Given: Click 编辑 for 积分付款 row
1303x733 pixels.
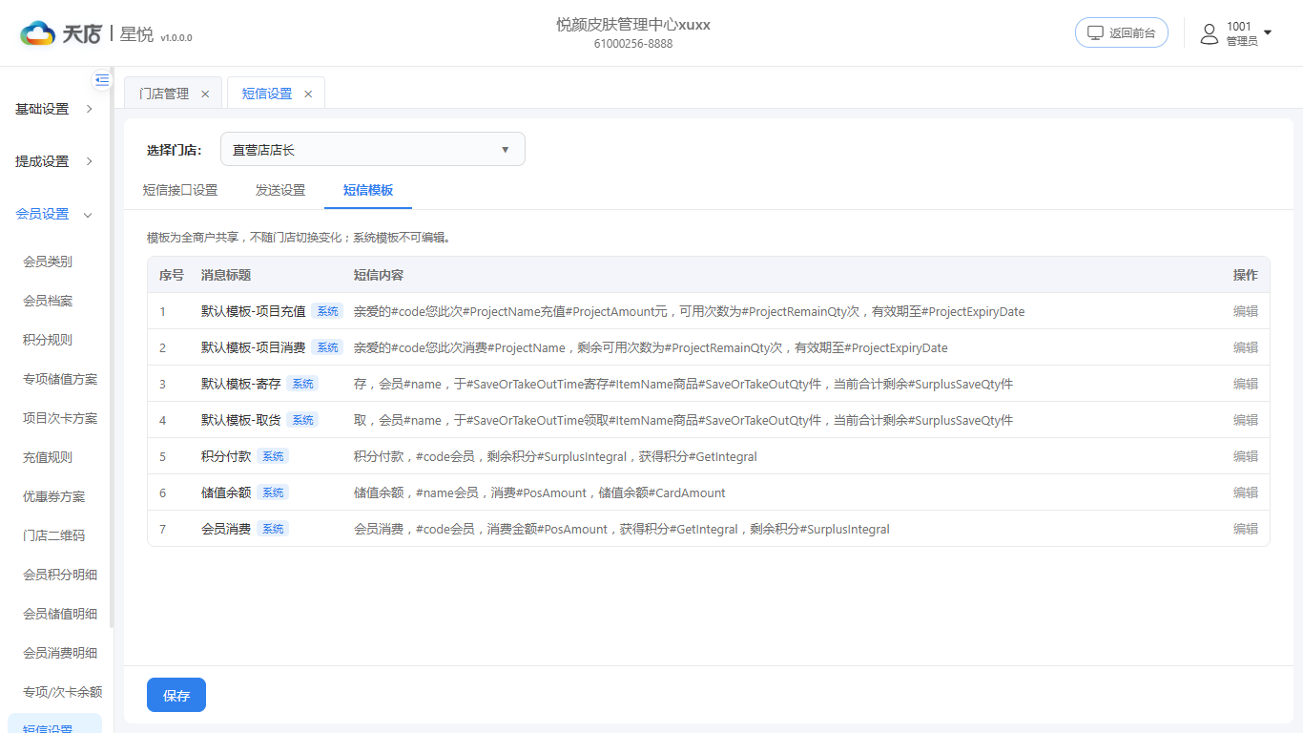Looking at the screenshot, I should 1246,456.
